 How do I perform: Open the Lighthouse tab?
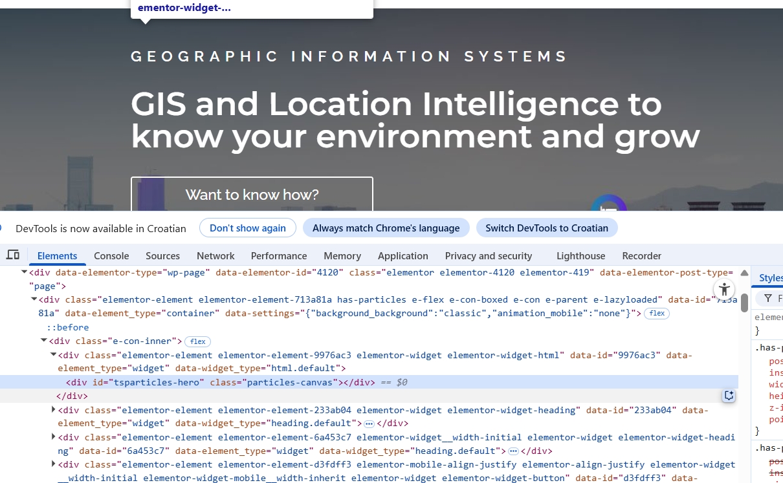(x=580, y=255)
